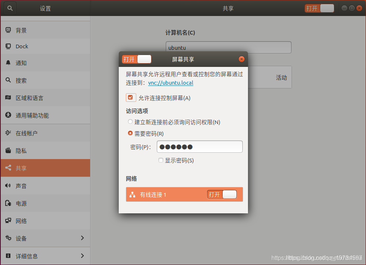Enable 显示密码 checkbox
Viewport: 366px width, 265px height.
(x=161, y=161)
